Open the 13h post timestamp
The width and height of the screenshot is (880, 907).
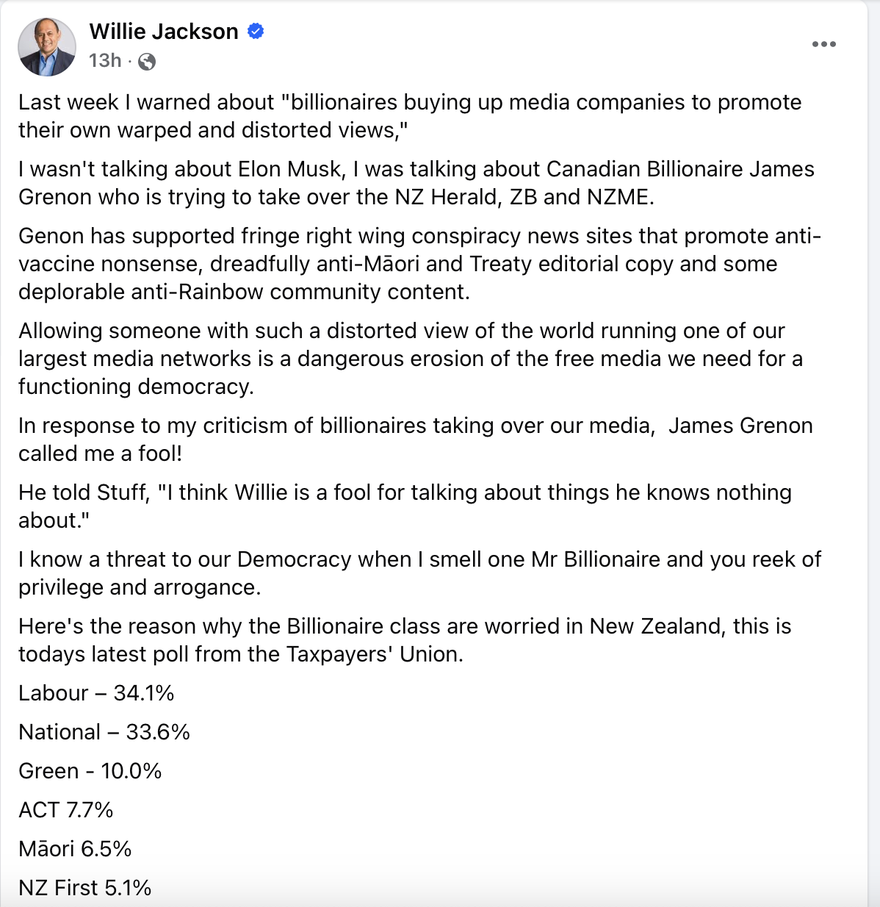(105, 61)
